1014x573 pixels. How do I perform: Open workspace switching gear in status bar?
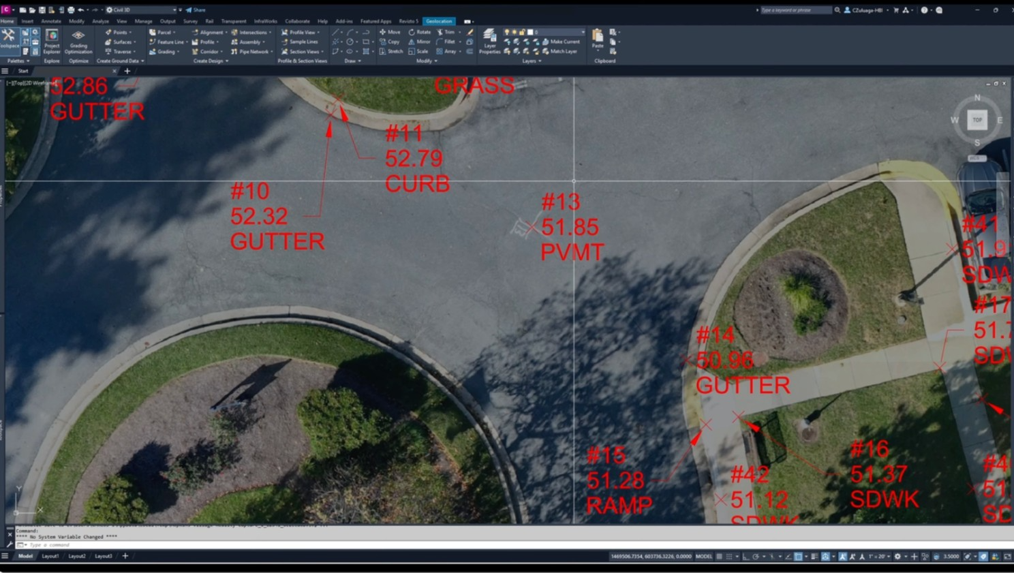[897, 557]
